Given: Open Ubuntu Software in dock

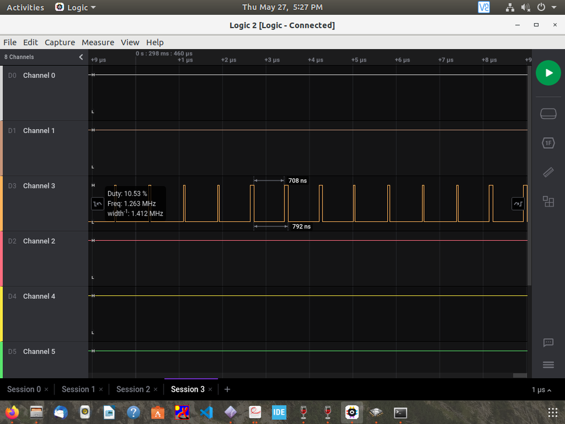Looking at the screenshot, I should 157,412.
